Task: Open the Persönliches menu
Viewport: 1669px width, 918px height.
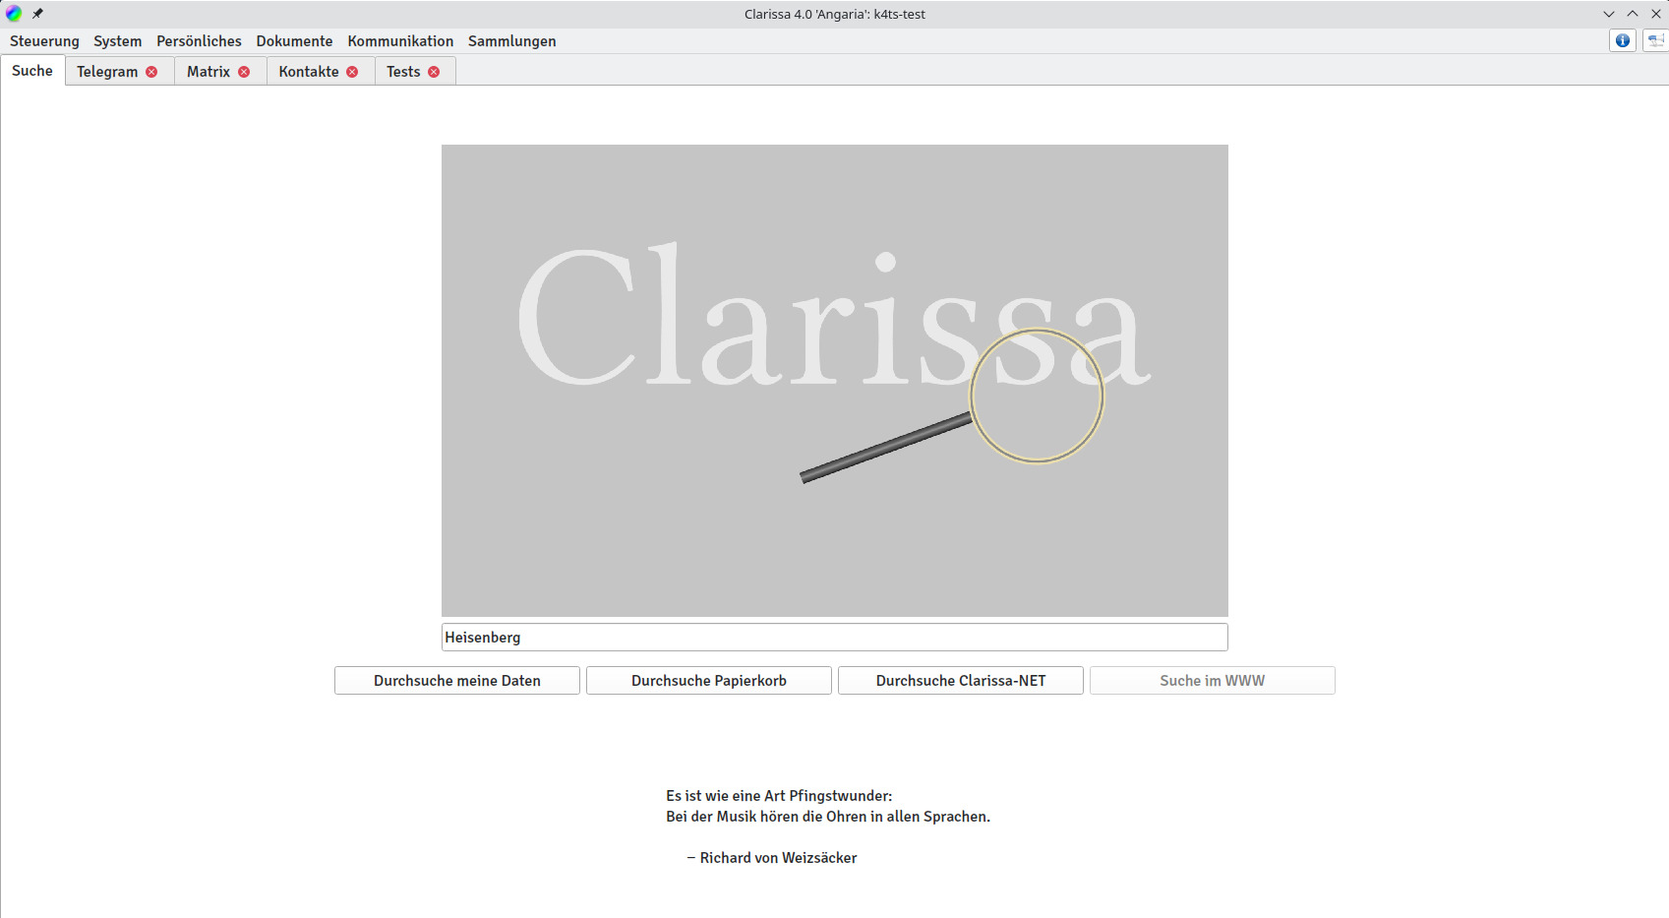Action: point(199,41)
